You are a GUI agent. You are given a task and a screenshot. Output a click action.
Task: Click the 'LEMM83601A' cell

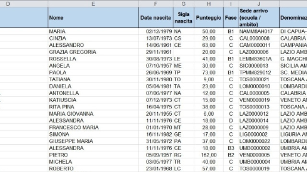259,59
